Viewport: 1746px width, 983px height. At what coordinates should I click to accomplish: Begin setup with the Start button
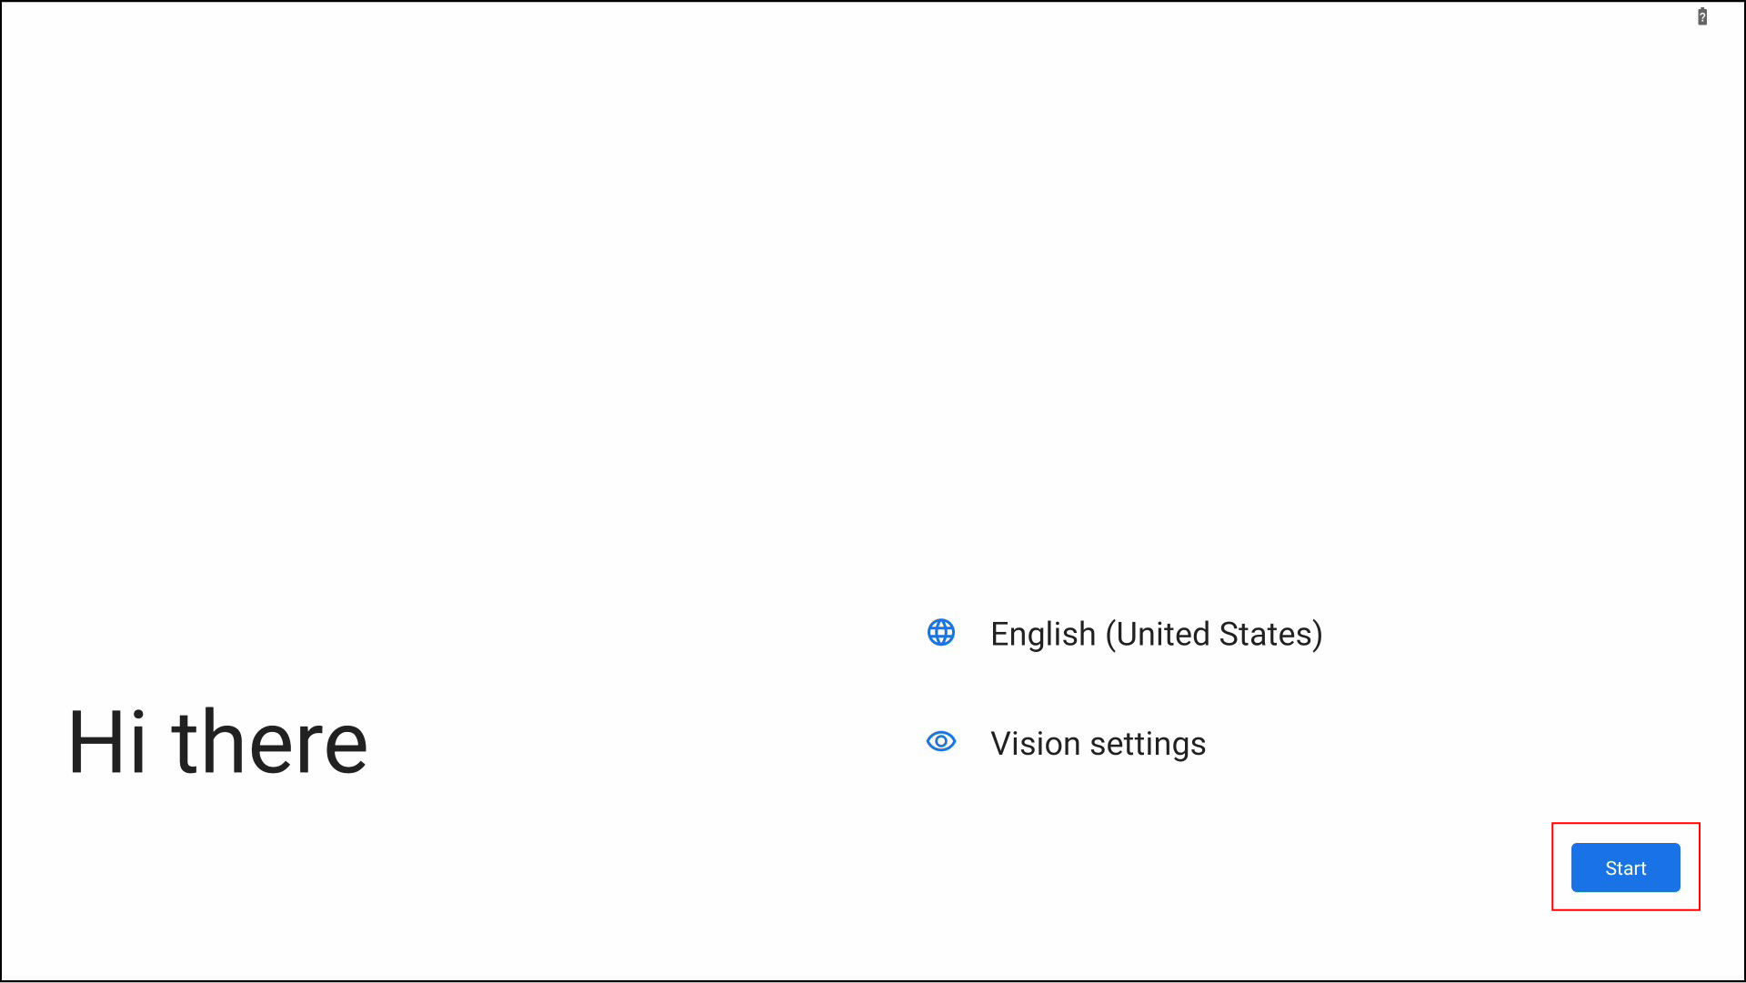click(x=1625, y=868)
